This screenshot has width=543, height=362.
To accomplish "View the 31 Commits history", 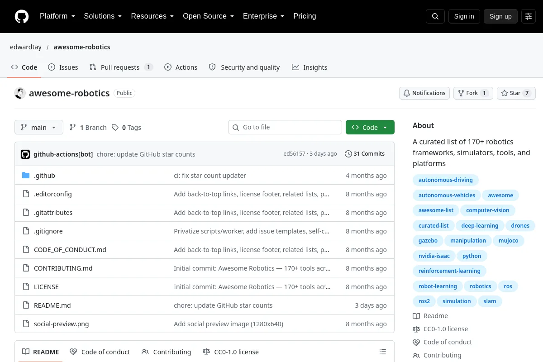I will tap(365, 154).
